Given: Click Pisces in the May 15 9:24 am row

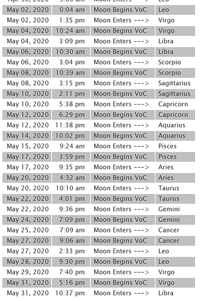Looking at the screenshot, I should coord(167,146).
